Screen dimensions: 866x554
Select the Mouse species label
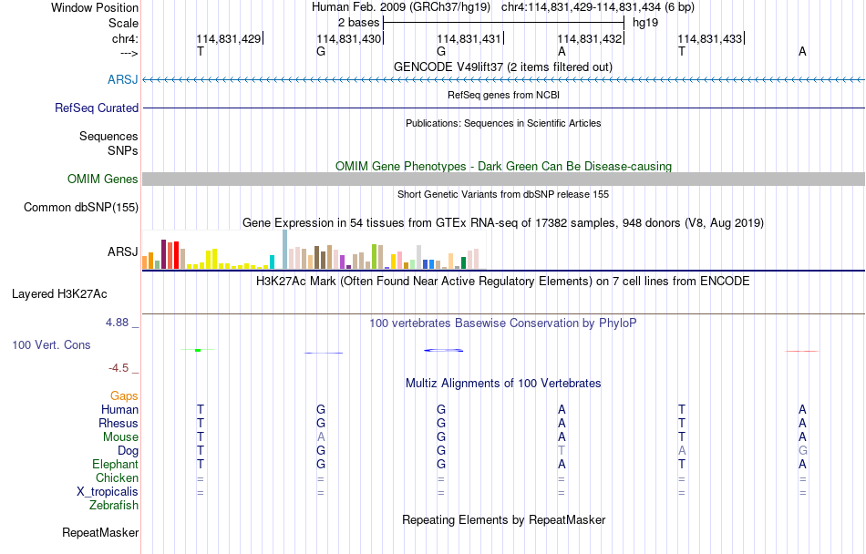click(121, 437)
